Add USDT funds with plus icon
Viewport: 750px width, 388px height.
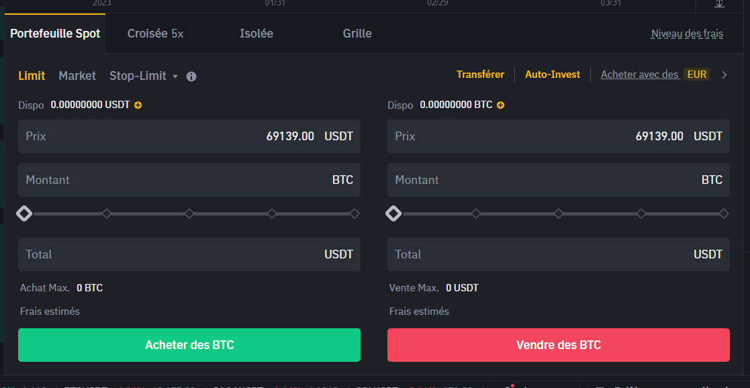(x=138, y=105)
